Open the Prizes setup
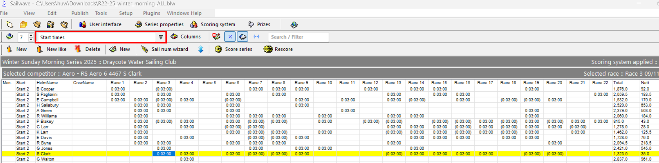 tap(259, 24)
